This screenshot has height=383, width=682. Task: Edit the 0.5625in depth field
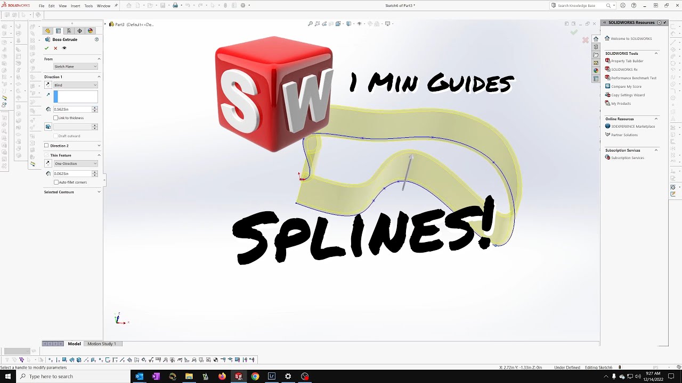coord(72,109)
